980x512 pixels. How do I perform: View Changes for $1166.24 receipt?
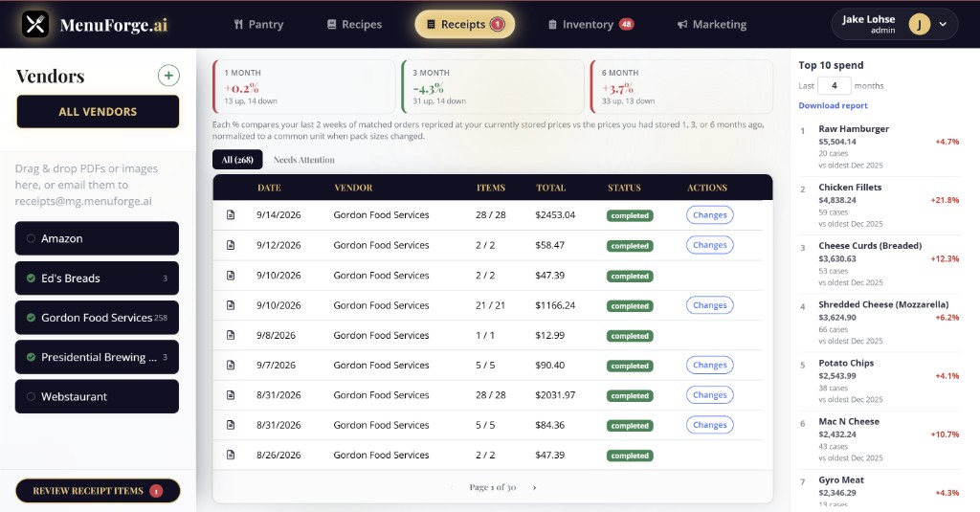click(709, 305)
